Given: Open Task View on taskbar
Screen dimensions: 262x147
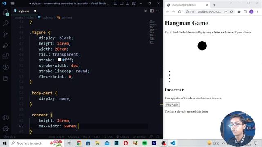Looking at the screenshot, I should 69,143.
